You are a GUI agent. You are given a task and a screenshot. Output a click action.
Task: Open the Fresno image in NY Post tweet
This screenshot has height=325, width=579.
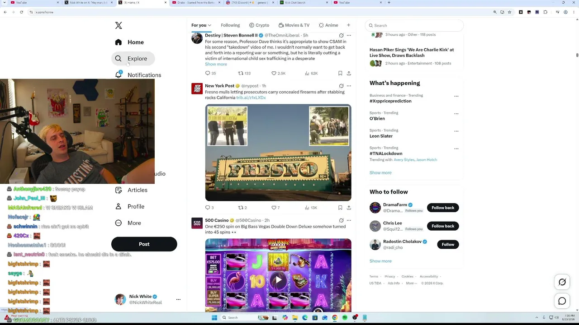pos(278,153)
